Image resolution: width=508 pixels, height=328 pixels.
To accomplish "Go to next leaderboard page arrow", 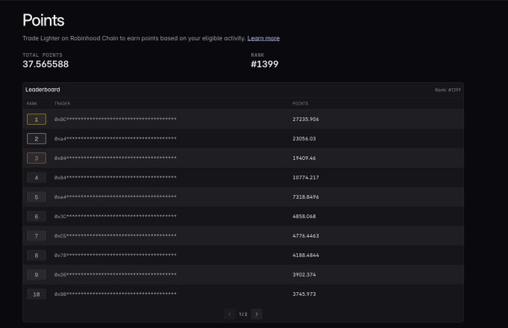I will click(256, 314).
